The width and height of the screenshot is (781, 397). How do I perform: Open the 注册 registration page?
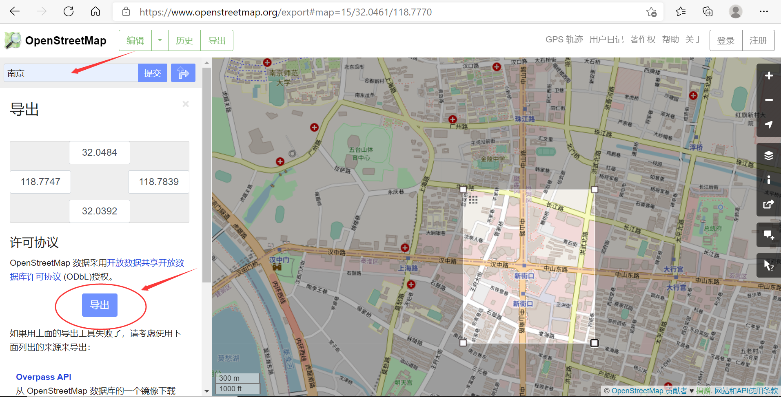click(758, 40)
